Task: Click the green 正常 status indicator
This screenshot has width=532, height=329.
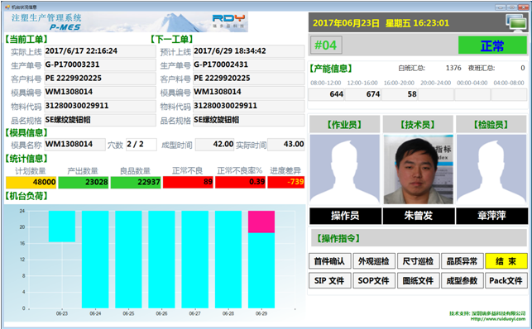Action: (492, 45)
